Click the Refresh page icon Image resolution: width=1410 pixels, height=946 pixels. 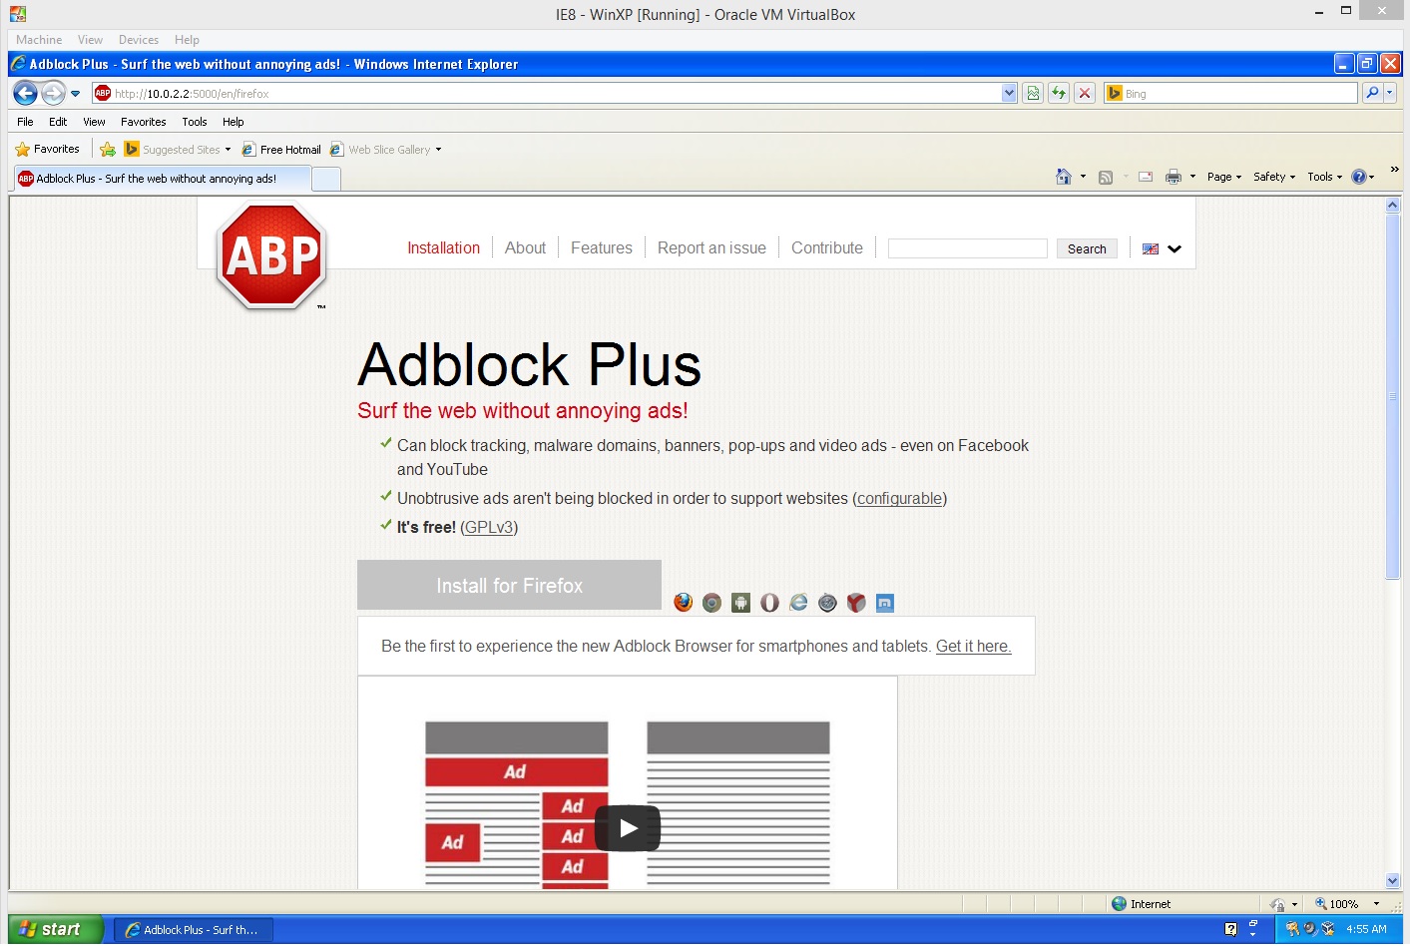point(1059,93)
